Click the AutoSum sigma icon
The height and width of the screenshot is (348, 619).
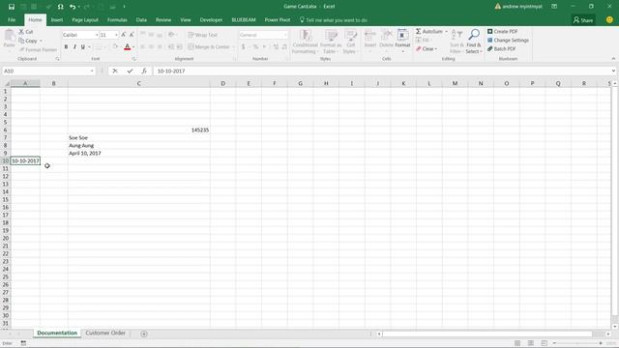pos(419,31)
